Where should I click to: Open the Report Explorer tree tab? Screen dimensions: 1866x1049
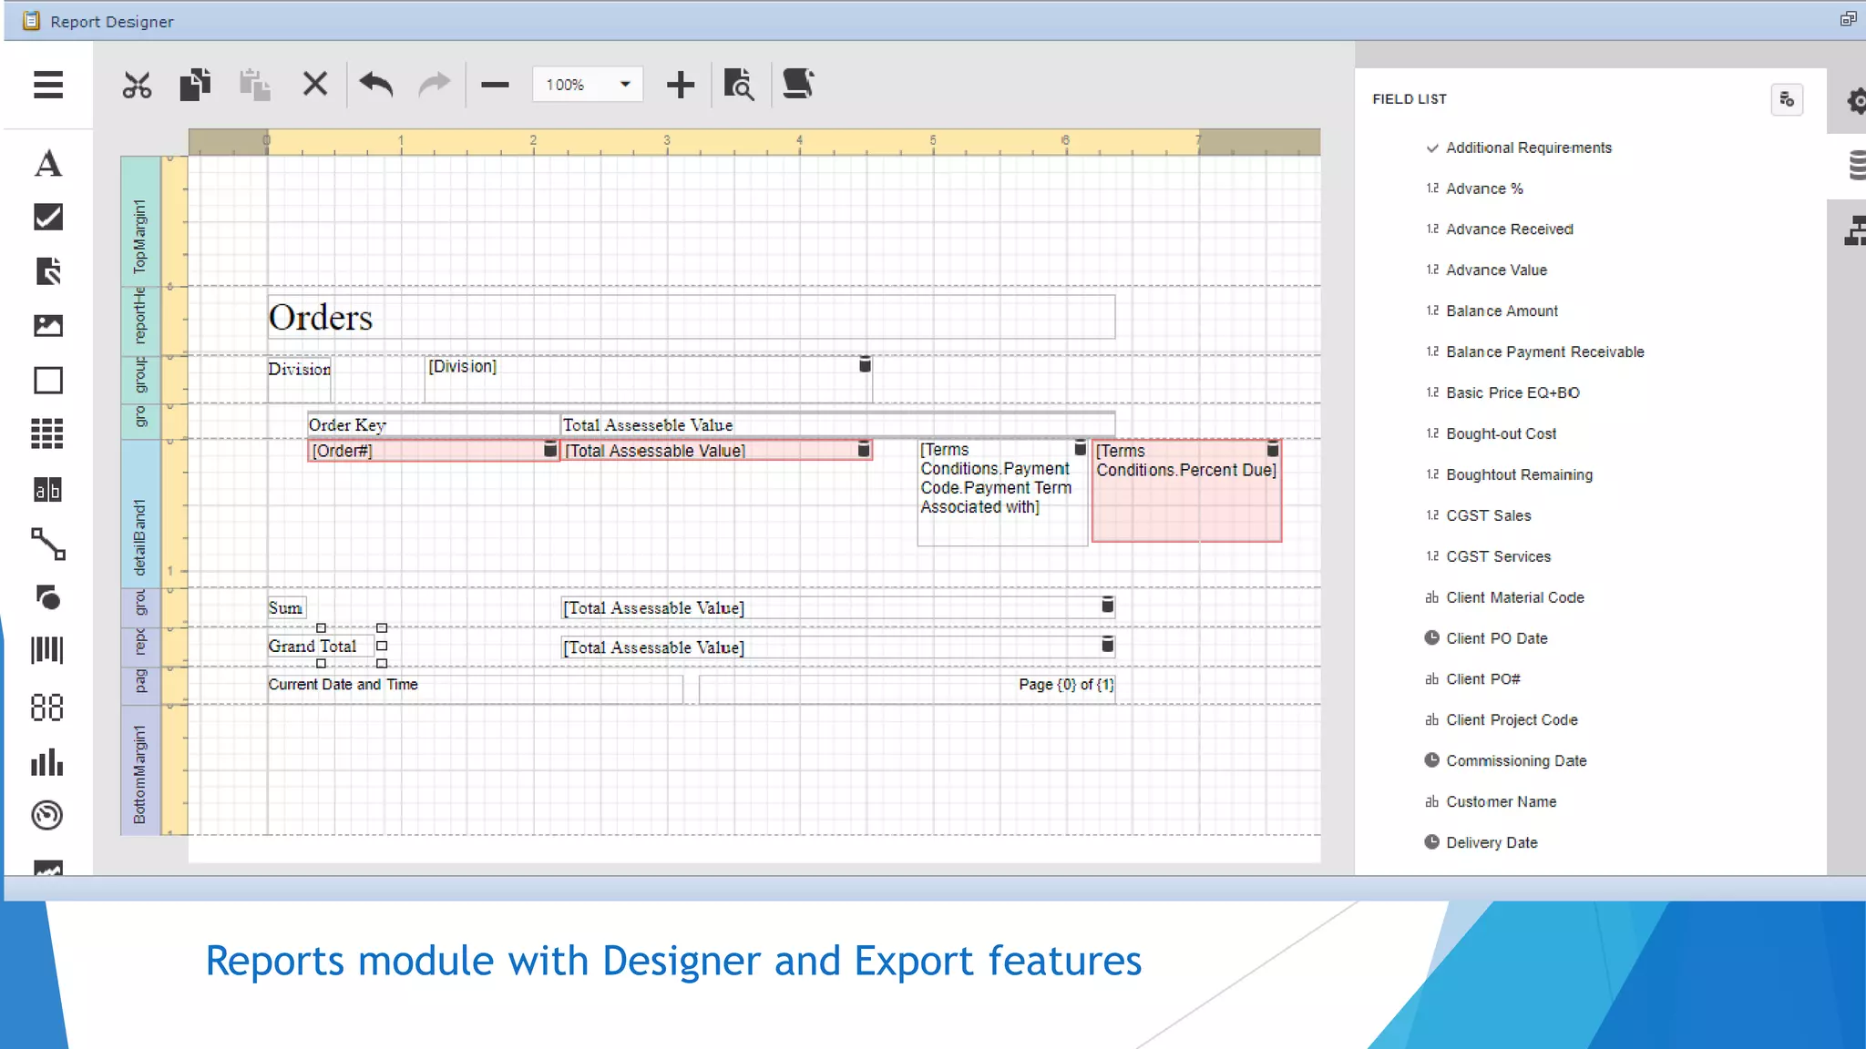pos(1854,231)
